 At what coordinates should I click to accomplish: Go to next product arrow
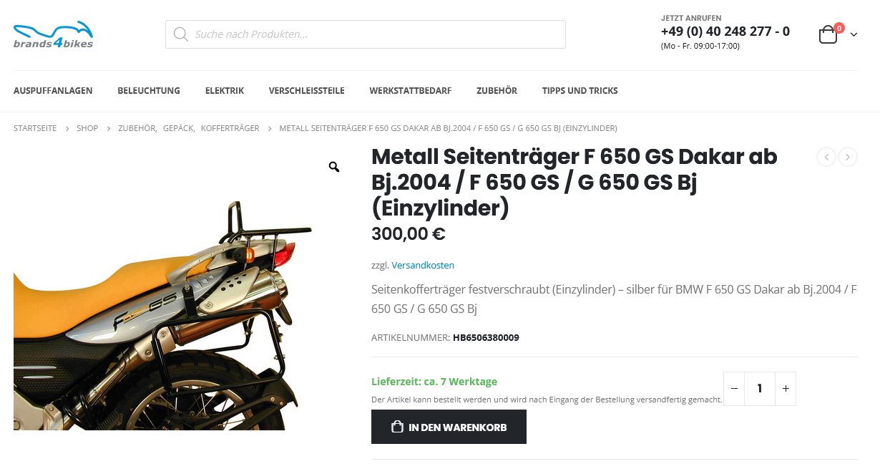tap(848, 157)
